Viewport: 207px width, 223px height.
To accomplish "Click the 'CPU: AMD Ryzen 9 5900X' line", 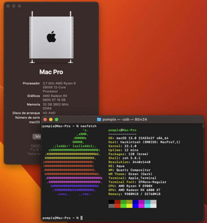I will point(130,186).
